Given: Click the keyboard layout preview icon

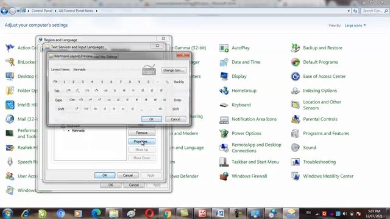Looking at the screenshot, I should [x=149, y=70].
